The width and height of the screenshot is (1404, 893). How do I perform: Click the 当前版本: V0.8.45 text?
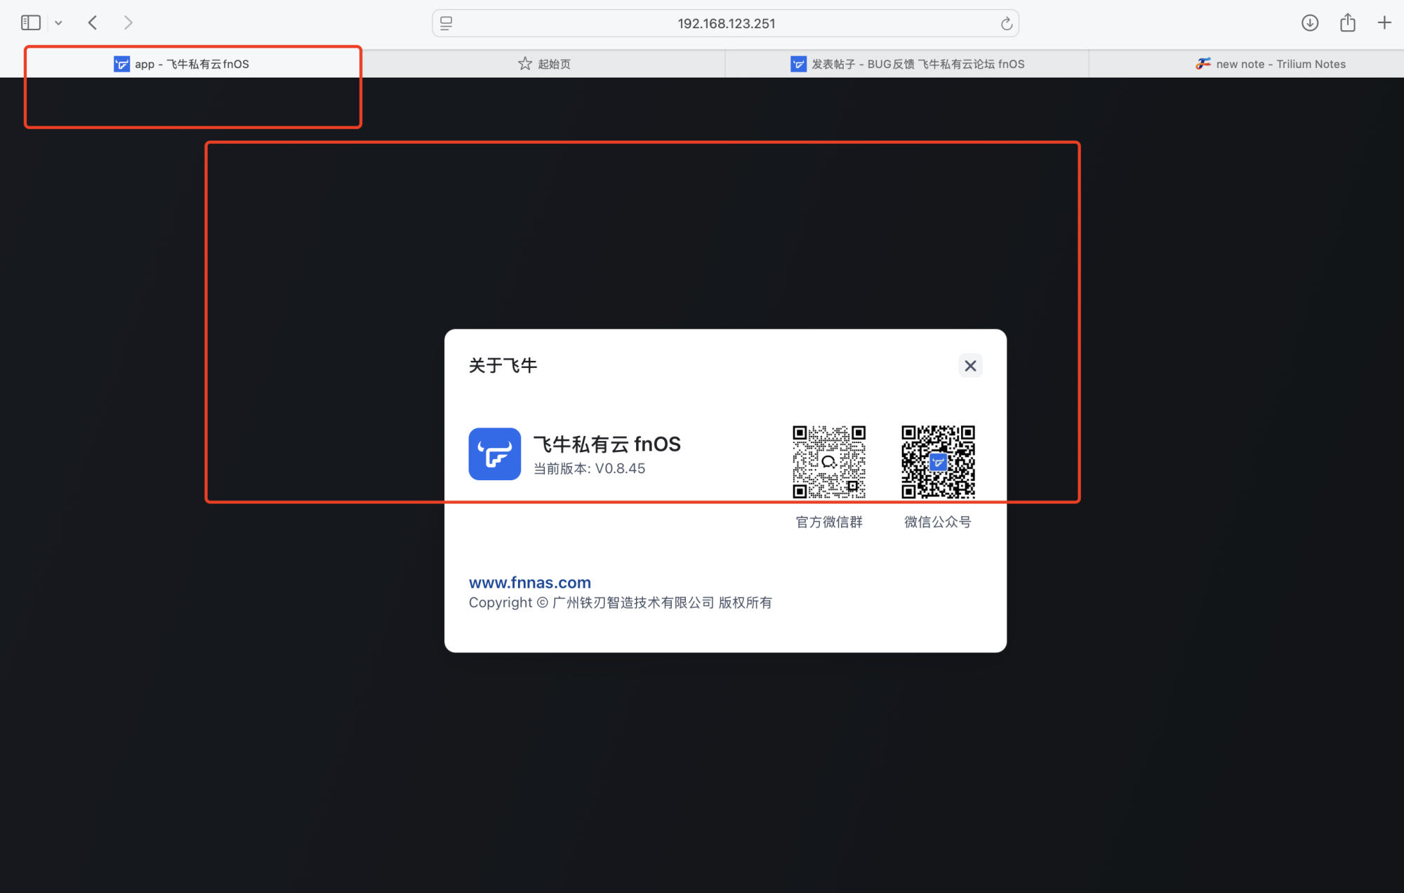590,469
